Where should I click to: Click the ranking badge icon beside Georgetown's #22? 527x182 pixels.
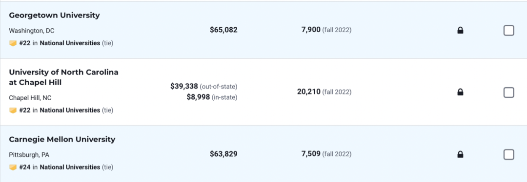[13, 43]
